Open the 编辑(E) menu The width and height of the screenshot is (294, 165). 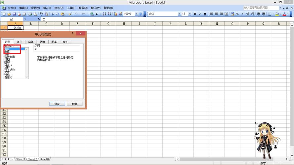tap(23, 8)
